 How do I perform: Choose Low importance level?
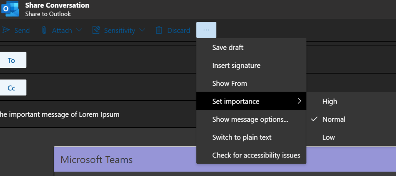pos(328,137)
